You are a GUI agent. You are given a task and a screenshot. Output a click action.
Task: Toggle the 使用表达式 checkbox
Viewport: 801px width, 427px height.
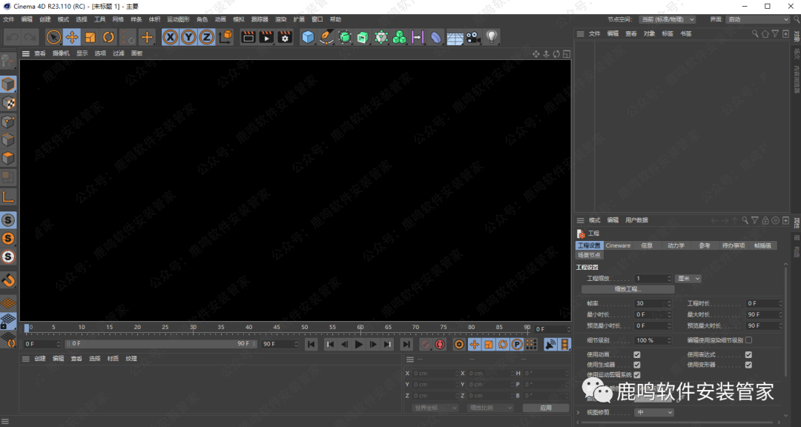click(748, 355)
